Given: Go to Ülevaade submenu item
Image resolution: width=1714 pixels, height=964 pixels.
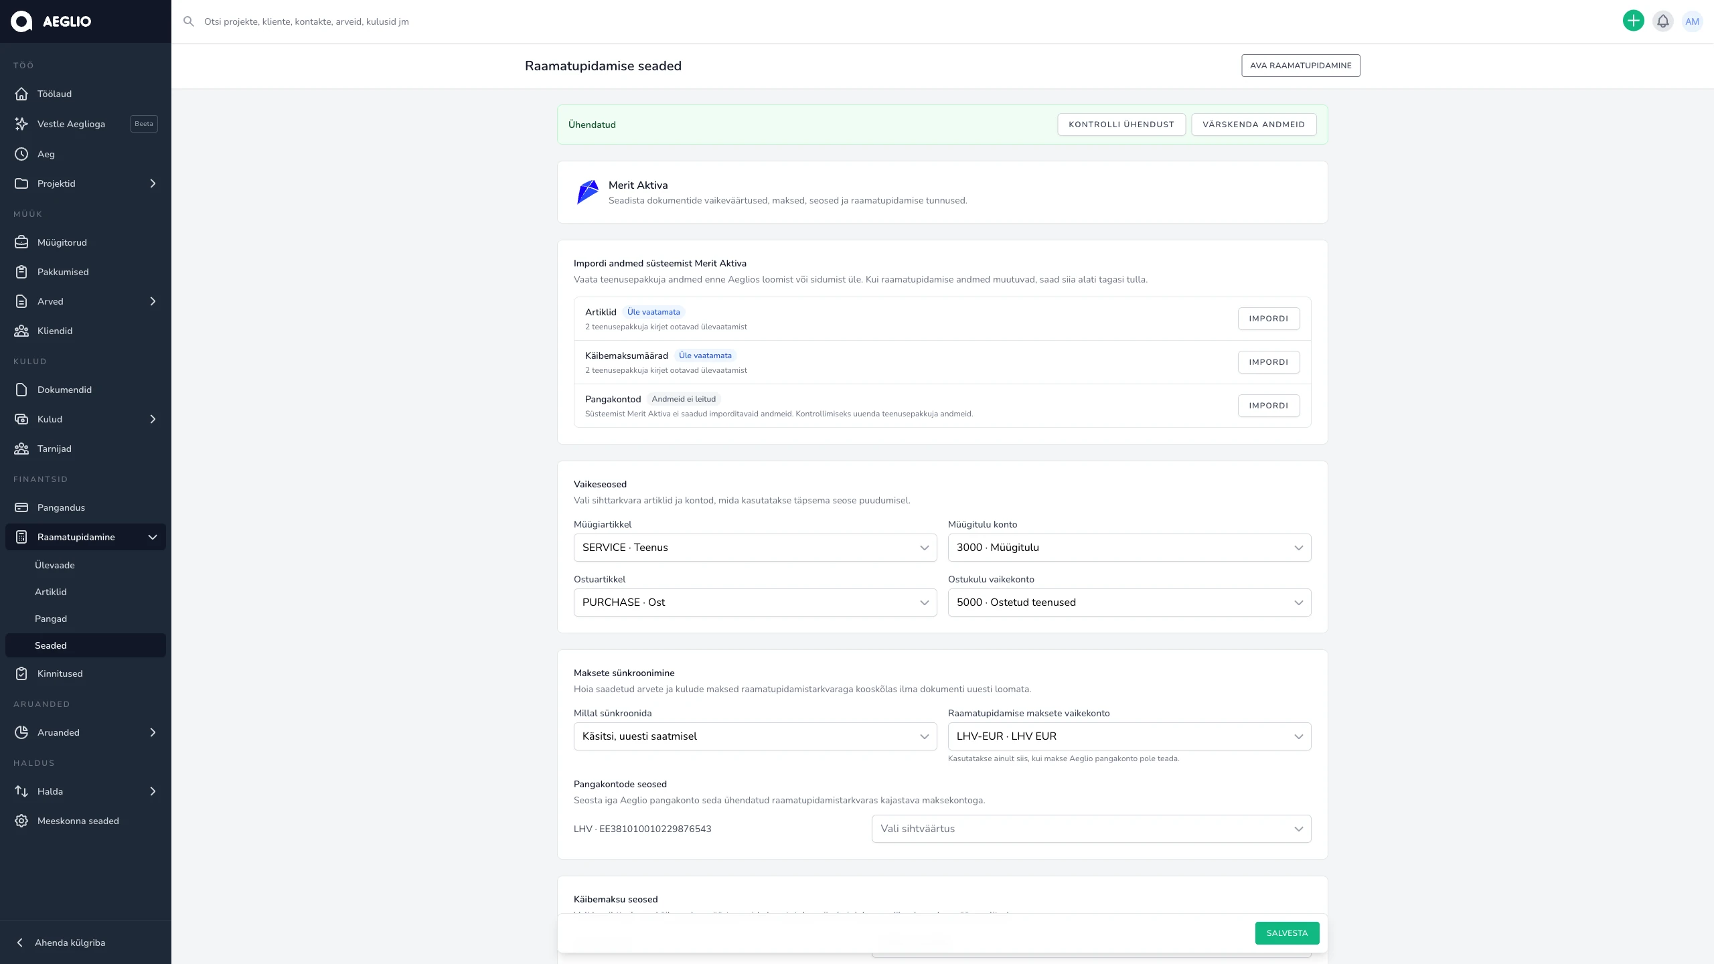Looking at the screenshot, I should 86,565.
